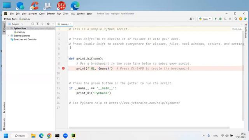Open PyCharm icon in taskbar
The height and width of the screenshot is (140, 249).
(73, 136)
